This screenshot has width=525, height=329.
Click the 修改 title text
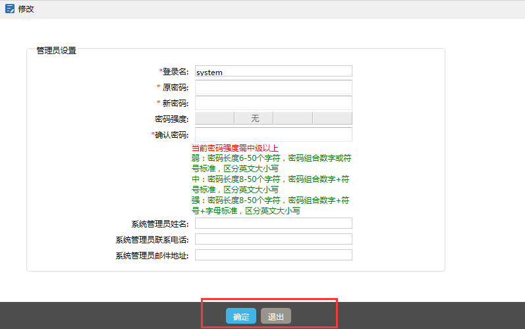coord(26,9)
